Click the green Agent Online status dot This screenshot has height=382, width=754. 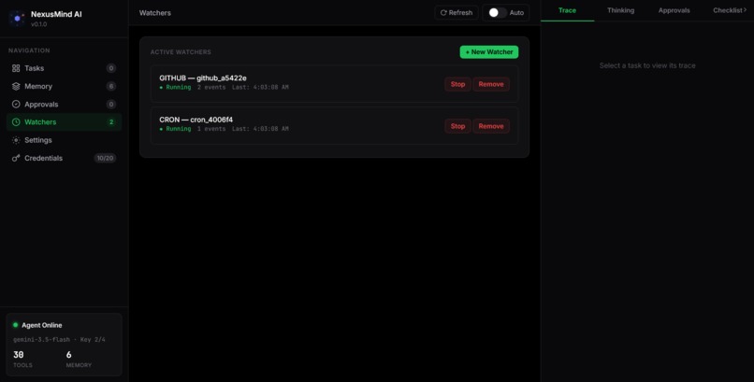pos(15,325)
